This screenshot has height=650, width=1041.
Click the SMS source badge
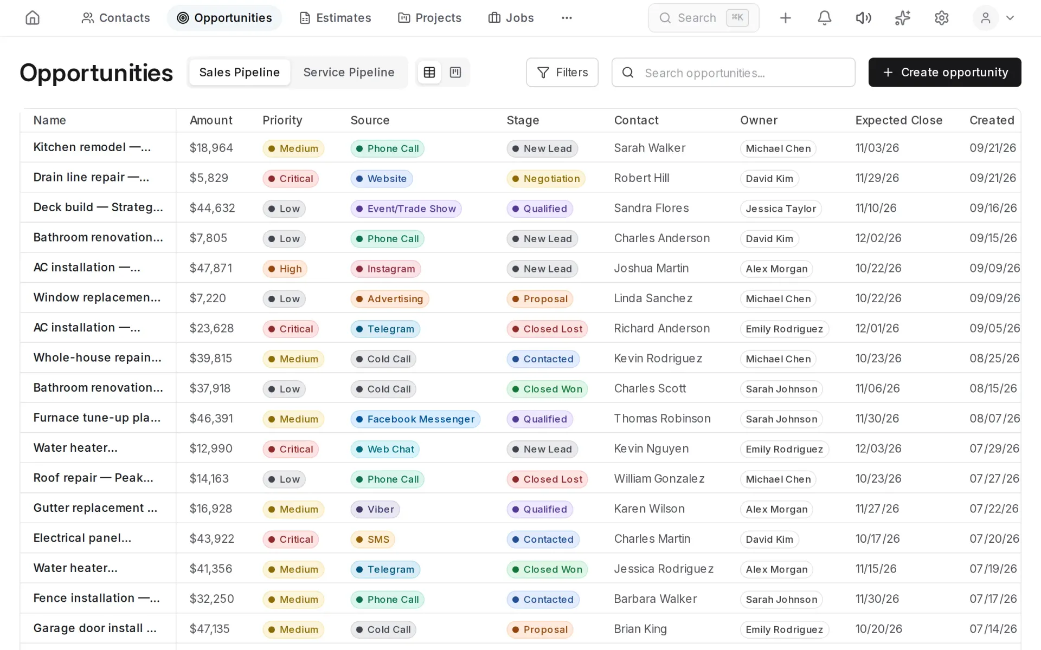373,539
